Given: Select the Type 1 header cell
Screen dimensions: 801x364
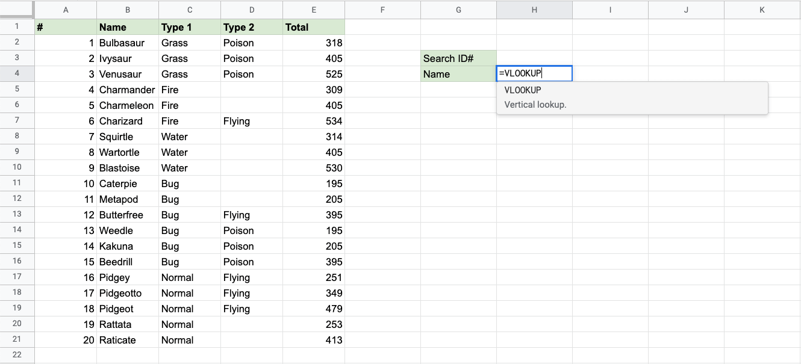Looking at the screenshot, I should [189, 27].
